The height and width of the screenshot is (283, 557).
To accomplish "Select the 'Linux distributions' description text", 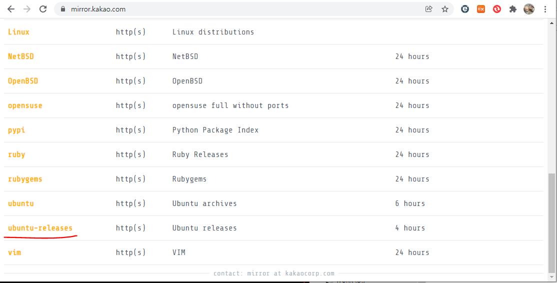I will click(213, 32).
